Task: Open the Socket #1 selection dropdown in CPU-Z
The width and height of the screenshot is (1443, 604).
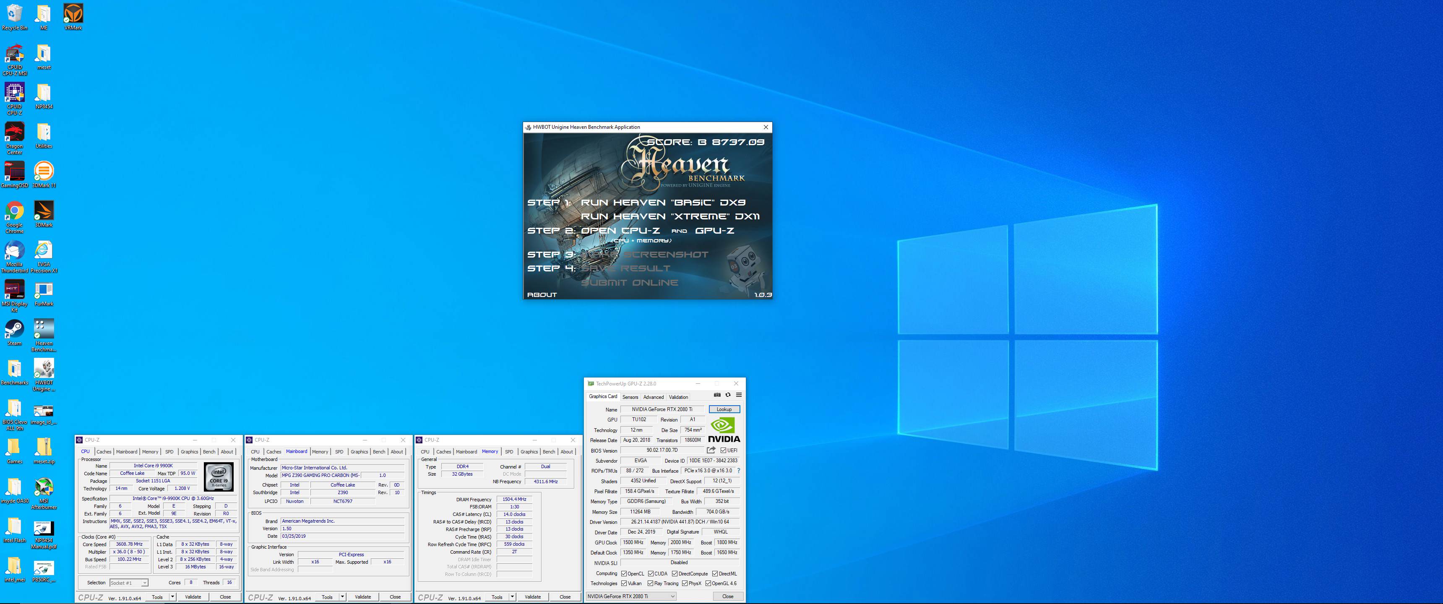Action: coord(129,583)
